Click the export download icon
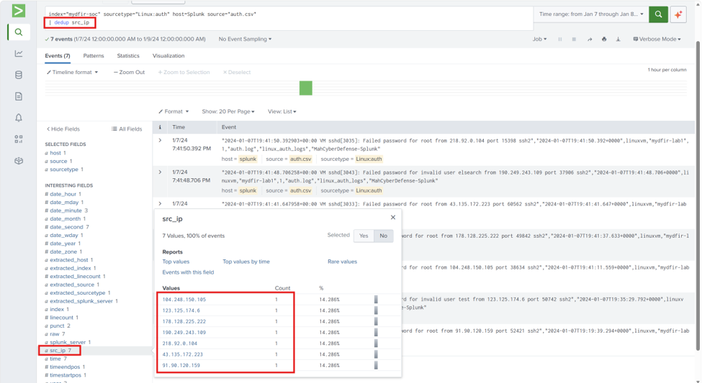 point(618,40)
